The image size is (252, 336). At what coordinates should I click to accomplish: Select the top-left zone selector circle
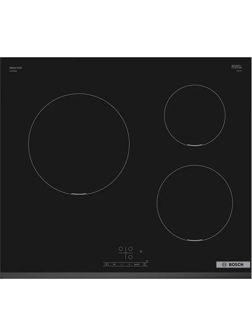[x=121, y=248]
